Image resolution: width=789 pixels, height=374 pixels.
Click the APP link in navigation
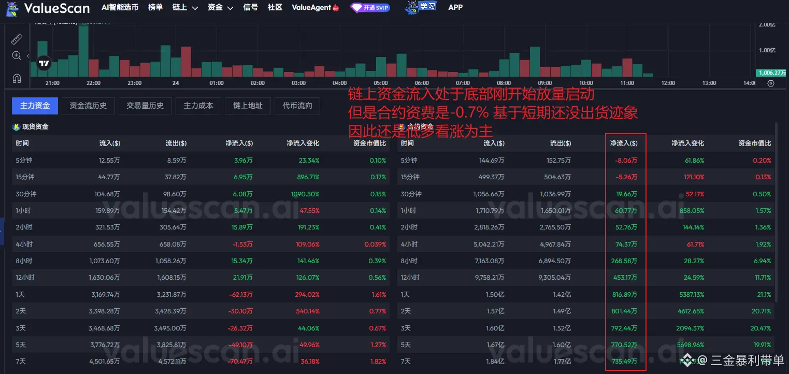pyautogui.click(x=455, y=7)
